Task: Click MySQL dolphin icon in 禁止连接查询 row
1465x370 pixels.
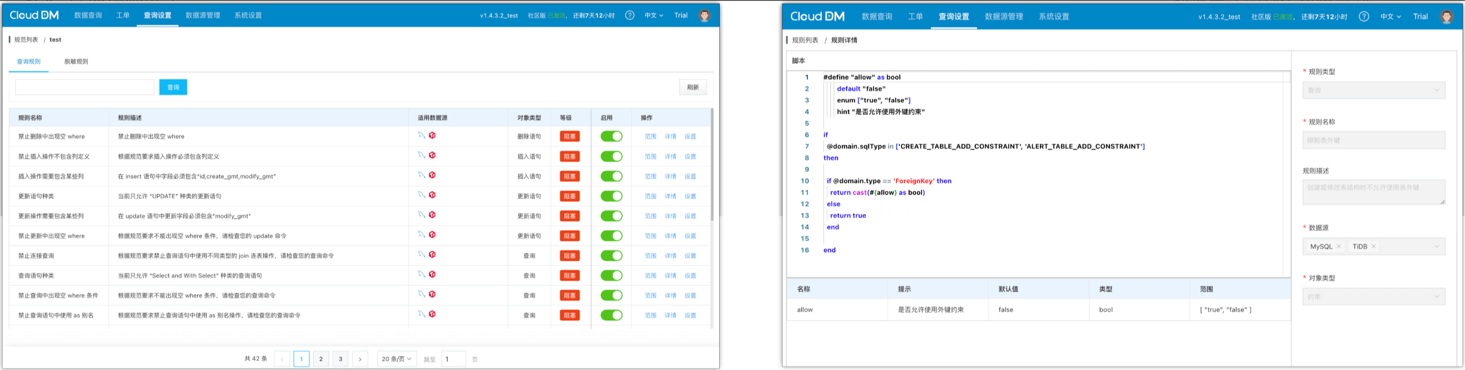Action: point(421,254)
